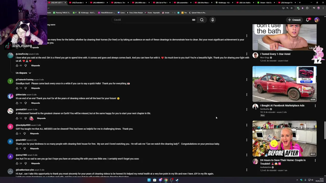Open 'I Tested Every 1-Star Hotel' title

(x=275, y=54)
